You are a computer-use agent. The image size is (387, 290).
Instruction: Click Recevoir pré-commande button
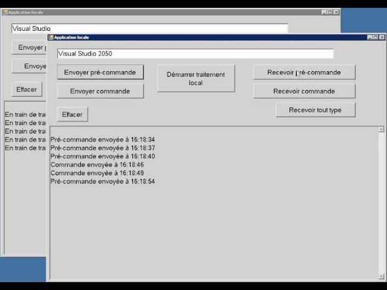pos(304,72)
